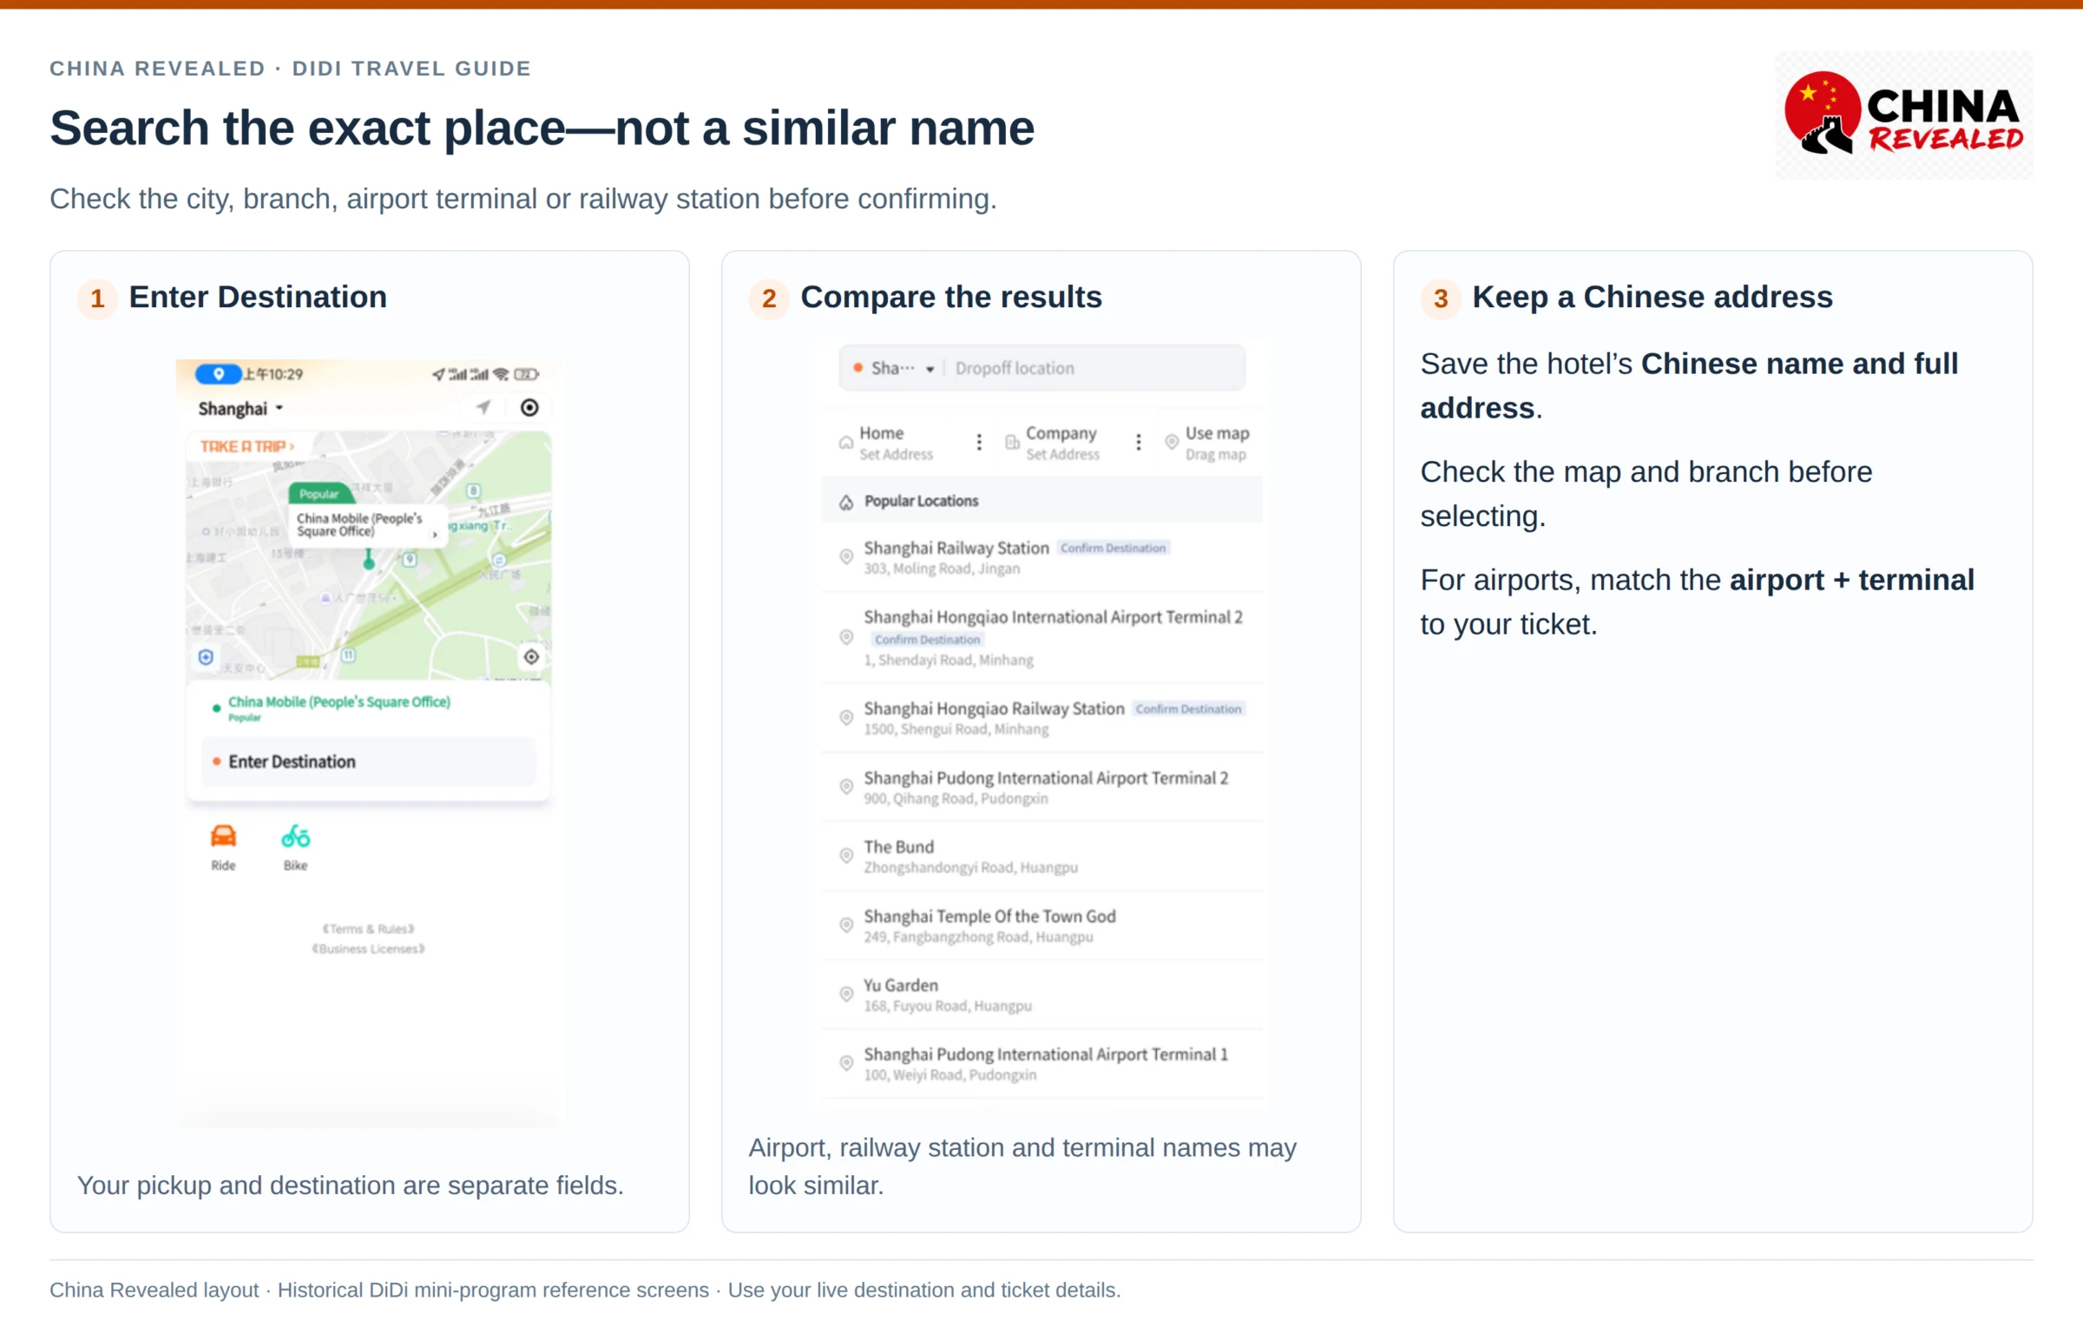
Task: Click the pin icon beside The Bund
Action: point(845,857)
